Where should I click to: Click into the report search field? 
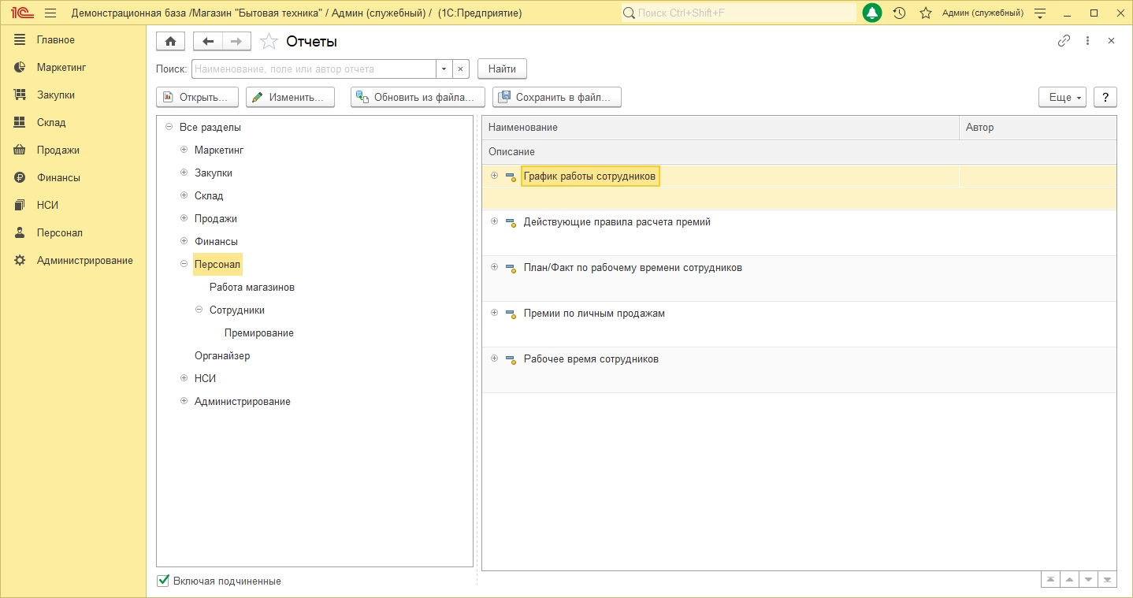[x=314, y=69]
